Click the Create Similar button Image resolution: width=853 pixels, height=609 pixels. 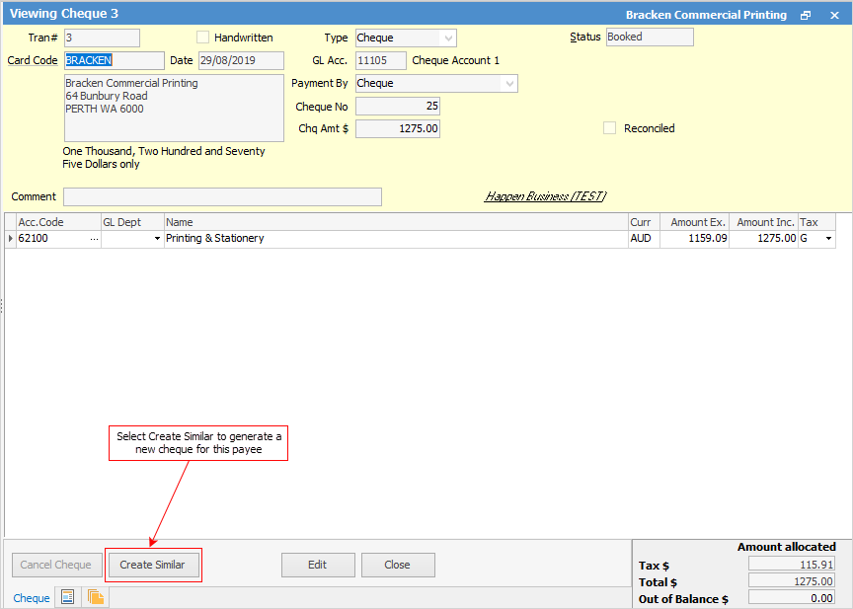tap(153, 565)
